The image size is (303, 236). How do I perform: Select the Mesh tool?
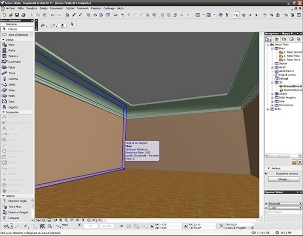(x=11, y=96)
